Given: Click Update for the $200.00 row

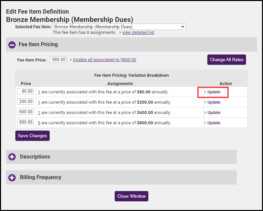Looking at the screenshot, I should click(x=214, y=102).
